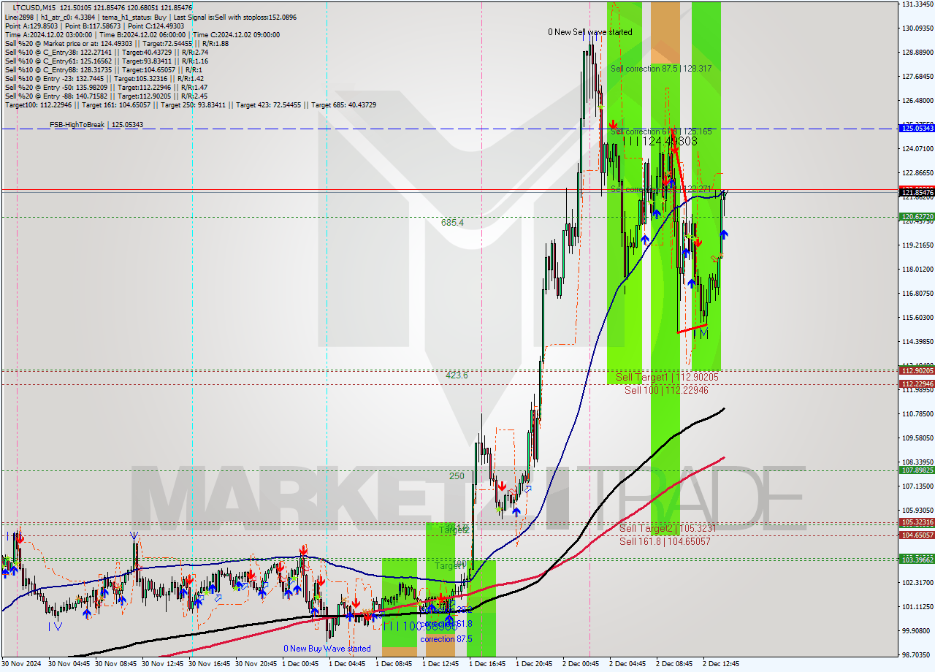935x672 pixels.
Task: Click the 110.78500 price axis label
Action: (917, 414)
